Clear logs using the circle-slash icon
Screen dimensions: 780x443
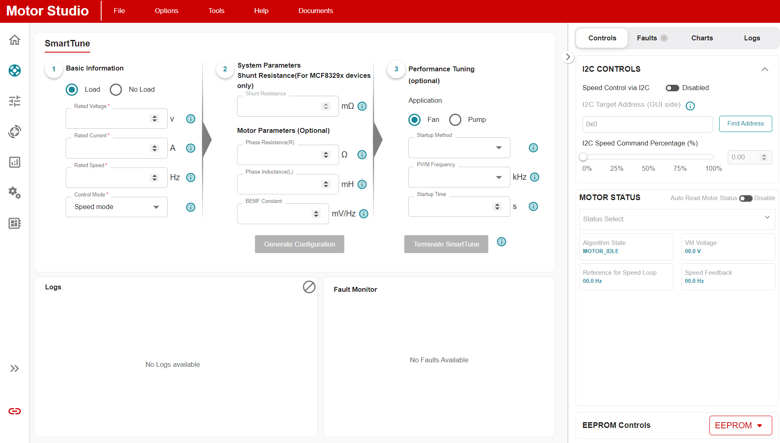309,287
